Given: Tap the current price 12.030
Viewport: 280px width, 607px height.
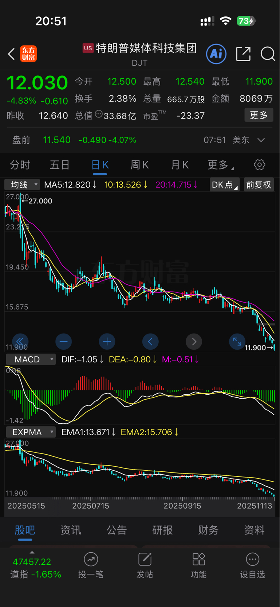Looking at the screenshot, I should (x=37, y=83).
